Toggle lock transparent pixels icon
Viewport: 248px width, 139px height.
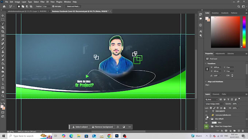click(211, 108)
